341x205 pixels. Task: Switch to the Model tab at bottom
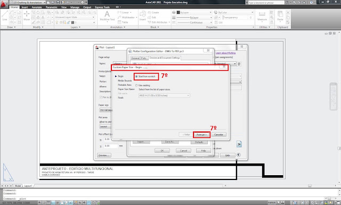click(18, 186)
